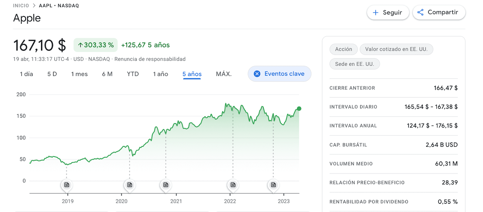Click the Seguir button
Viewport: 483px width, 212px height.
388,13
